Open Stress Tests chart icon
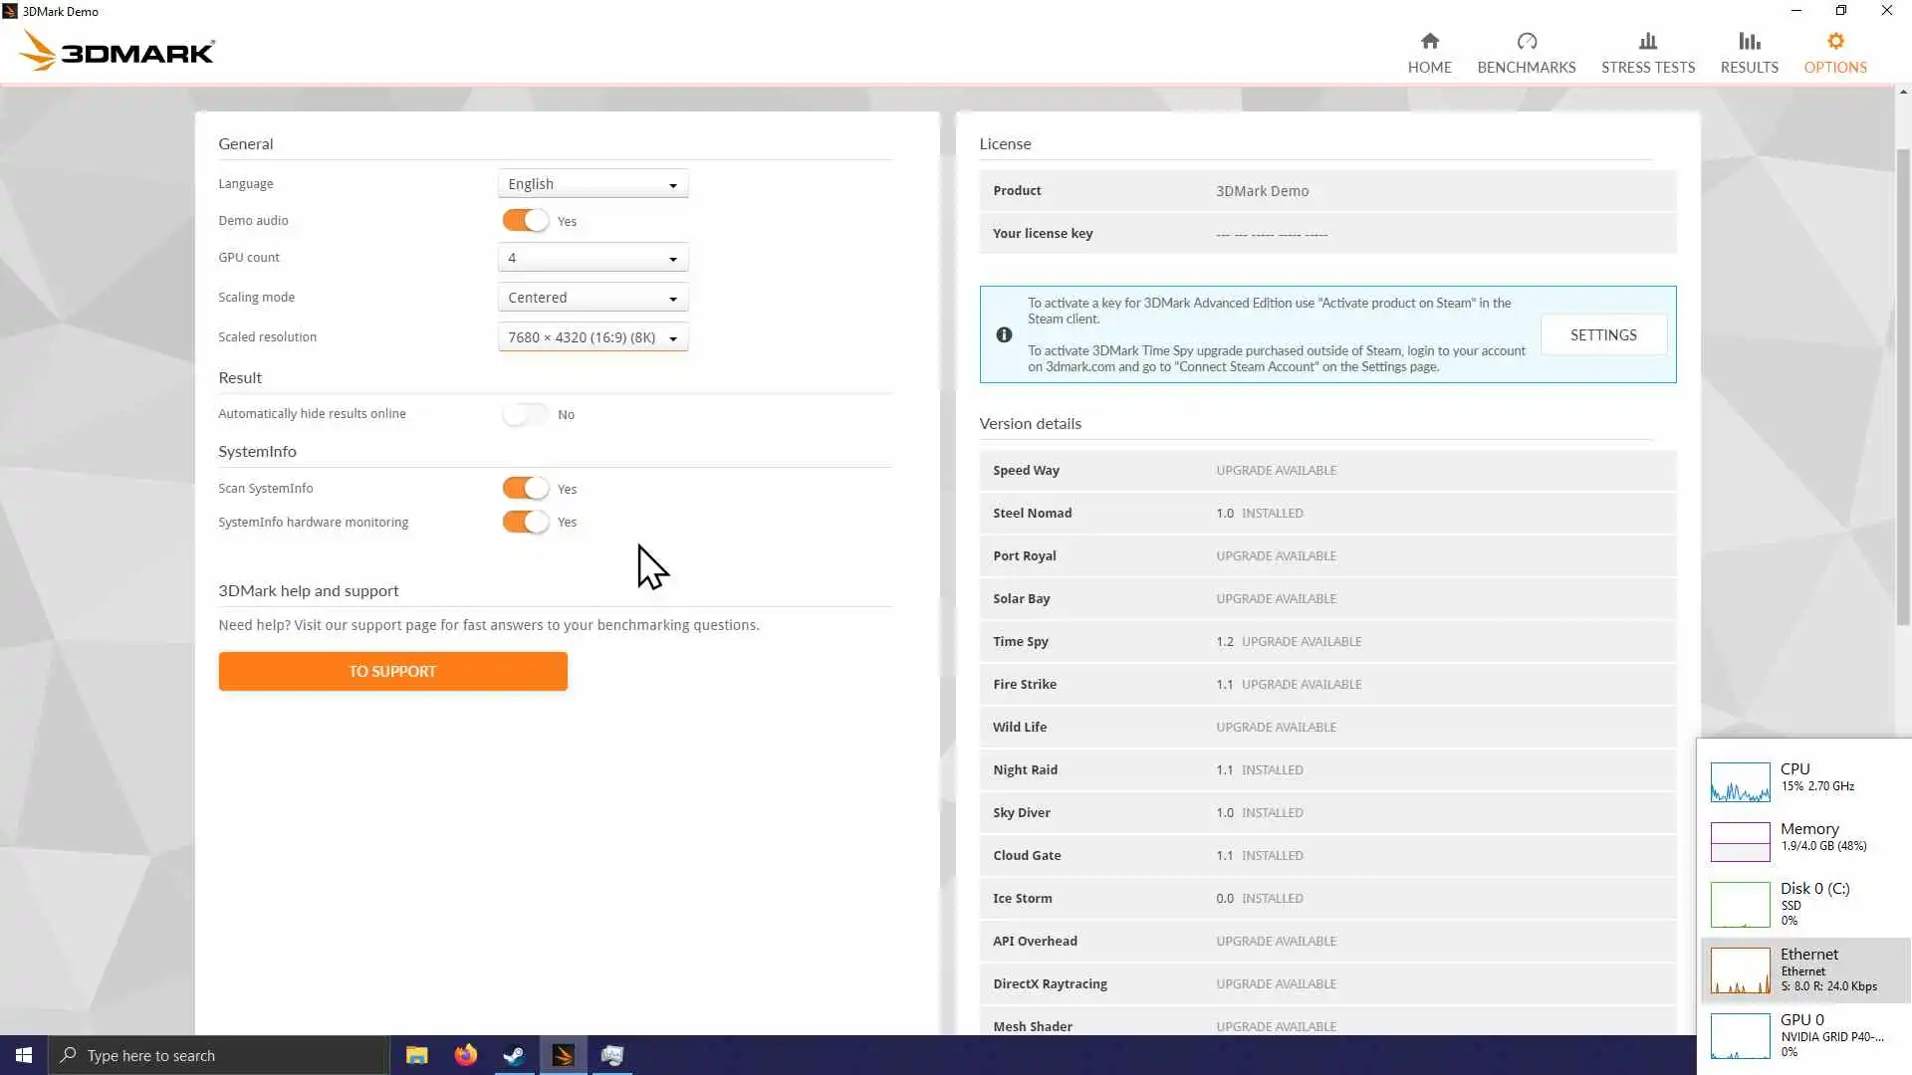 (1647, 41)
